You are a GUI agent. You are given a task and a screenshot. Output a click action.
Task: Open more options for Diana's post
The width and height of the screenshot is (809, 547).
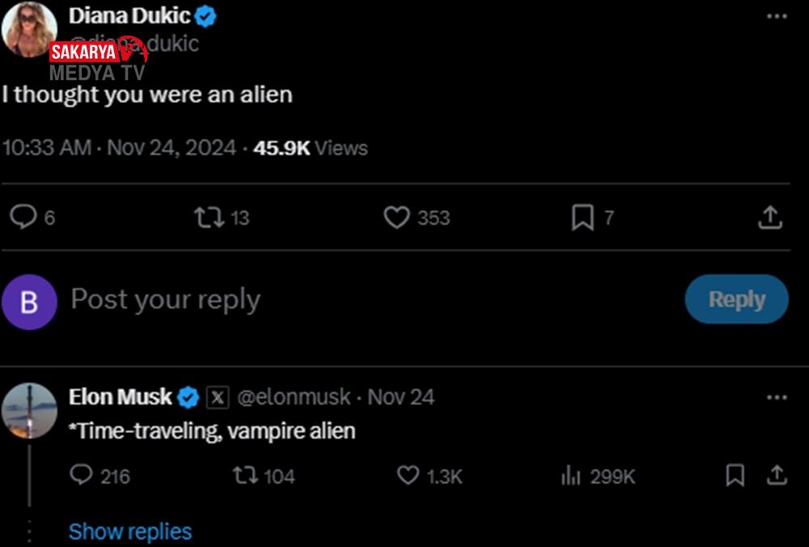coord(776,17)
